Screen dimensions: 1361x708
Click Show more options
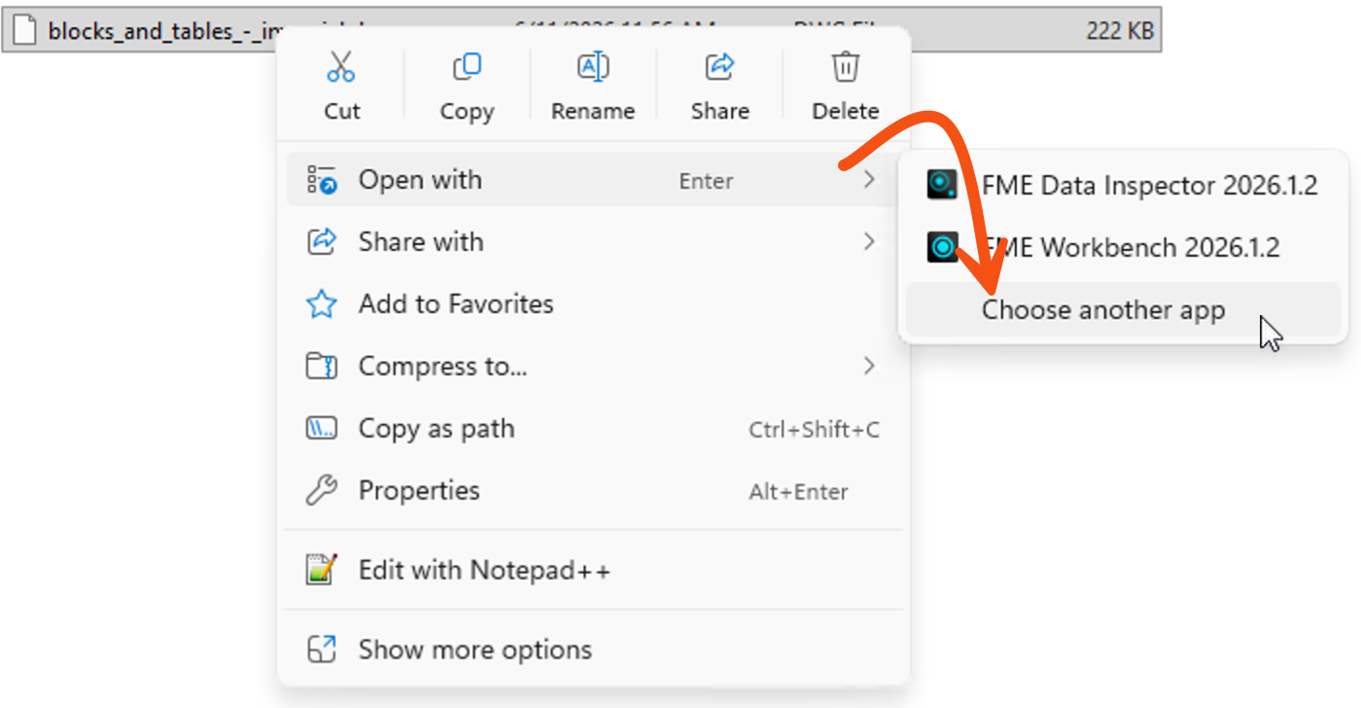[x=593, y=650]
